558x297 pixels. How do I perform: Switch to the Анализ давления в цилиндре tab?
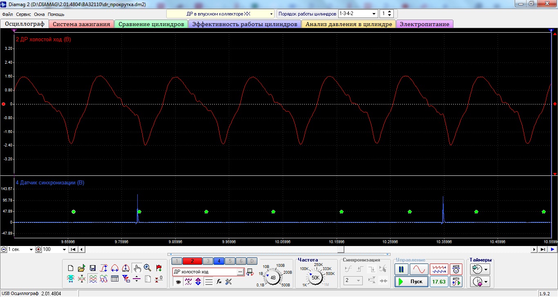coord(348,24)
